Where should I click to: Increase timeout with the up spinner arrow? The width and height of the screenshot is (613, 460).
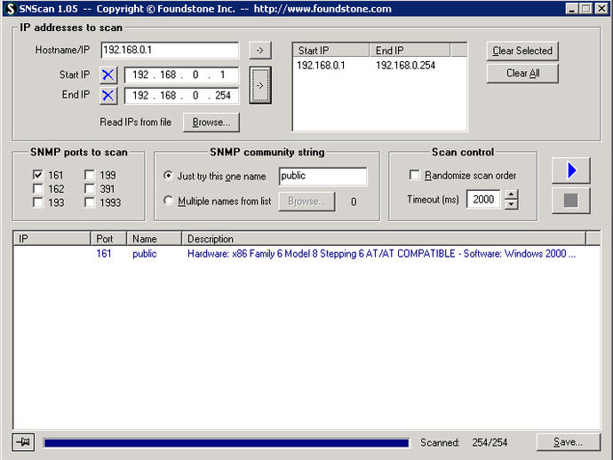click(512, 194)
